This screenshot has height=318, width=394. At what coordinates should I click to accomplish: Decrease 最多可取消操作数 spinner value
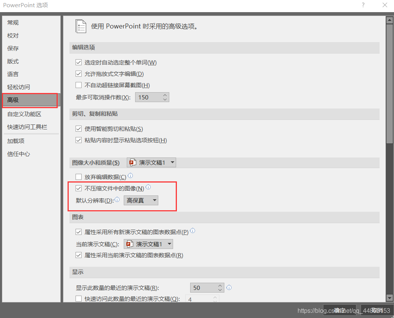(x=165, y=99)
